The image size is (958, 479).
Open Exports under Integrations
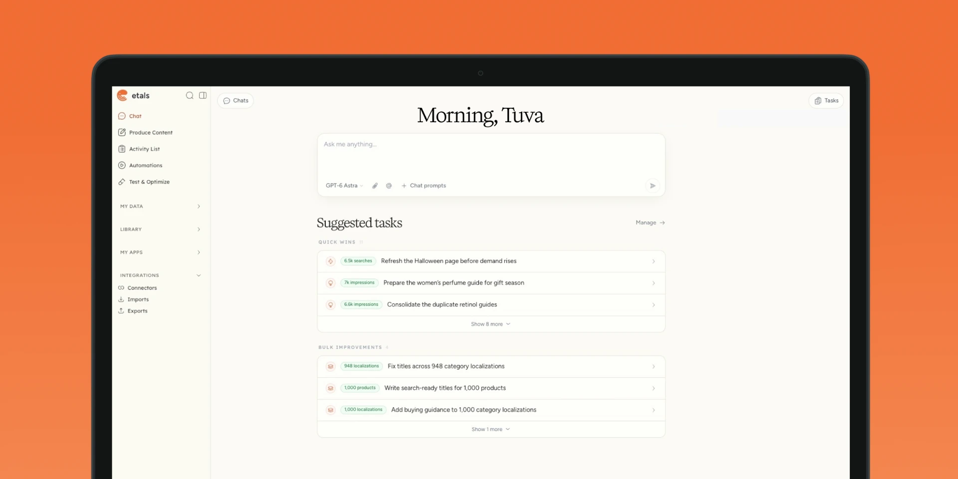coord(133,311)
